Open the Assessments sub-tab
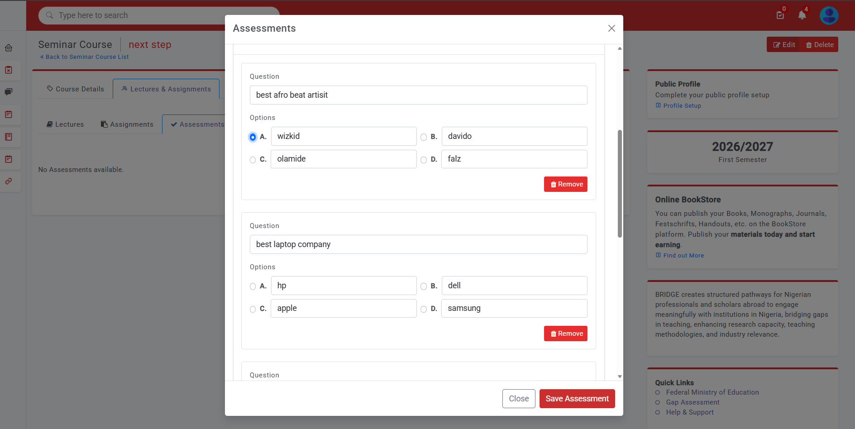855x429 pixels. tap(198, 124)
